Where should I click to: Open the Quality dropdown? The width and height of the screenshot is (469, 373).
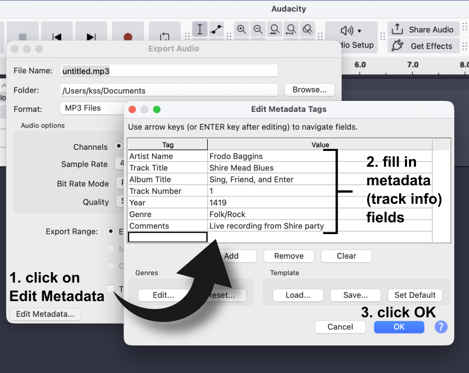click(120, 201)
